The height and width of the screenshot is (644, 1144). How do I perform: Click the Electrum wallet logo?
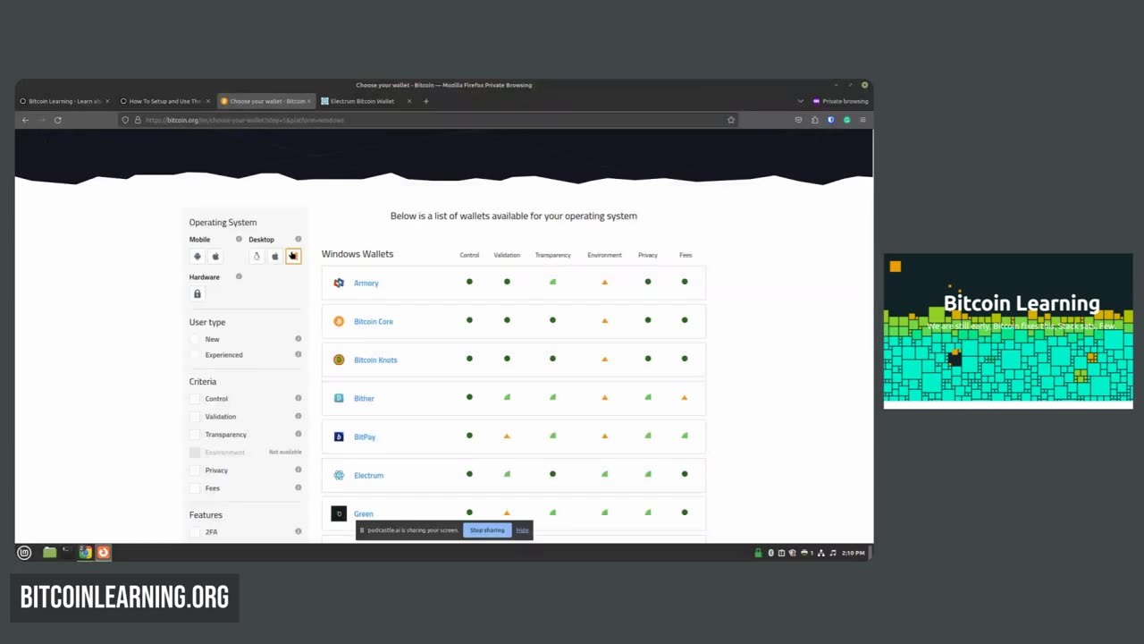click(x=339, y=475)
